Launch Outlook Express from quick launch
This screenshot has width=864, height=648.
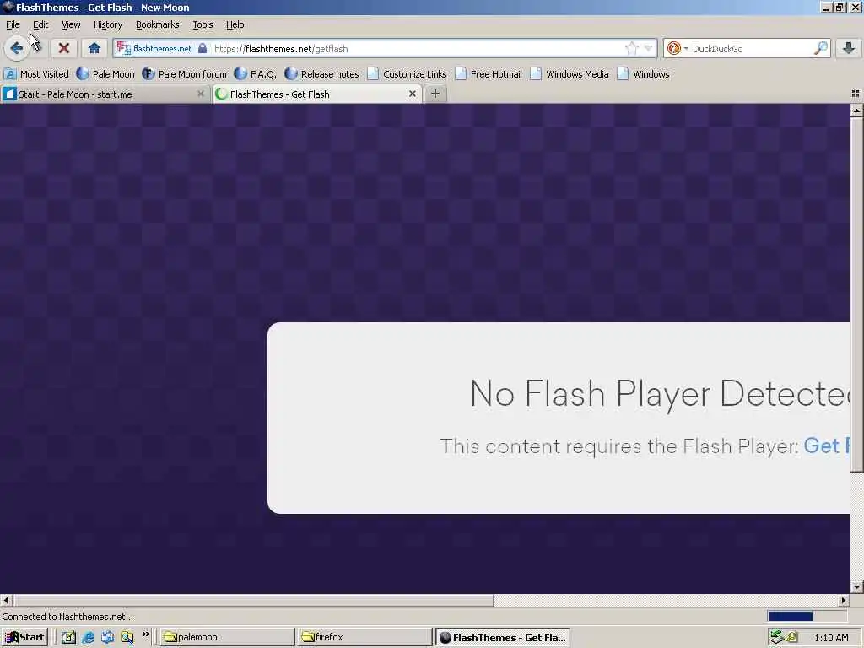(107, 637)
